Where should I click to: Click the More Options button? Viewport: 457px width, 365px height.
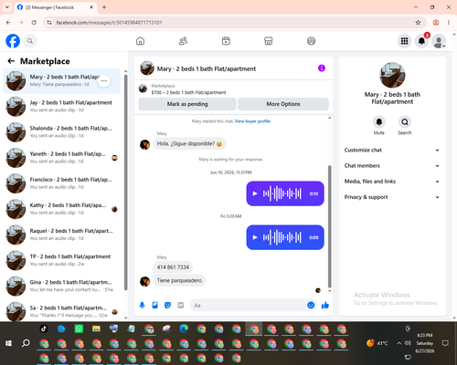283,104
